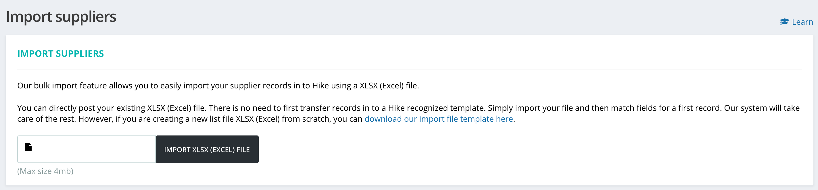Click the document file icon in upload field
The image size is (818, 190).
pos(28,147)
